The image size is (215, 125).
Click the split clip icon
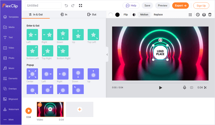(192, 88)
